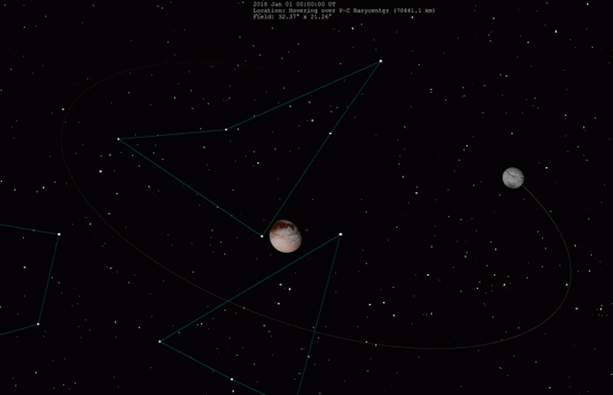Click the star midway along the upper constellation's right edge

[330, 133]
